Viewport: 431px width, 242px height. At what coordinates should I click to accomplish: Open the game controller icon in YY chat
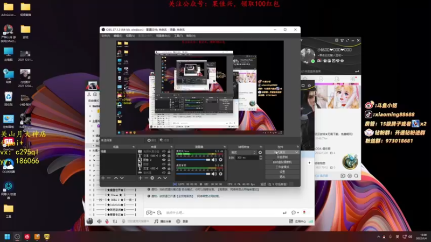149,212
